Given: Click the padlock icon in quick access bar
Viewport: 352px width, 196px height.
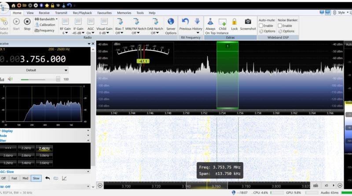Looking at the screenshot, I should [52, 5].
